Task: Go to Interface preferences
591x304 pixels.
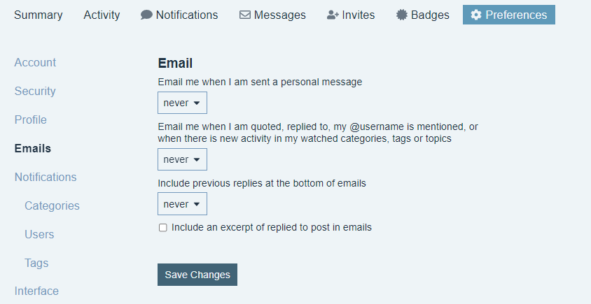Action: [x=36, y=291]
